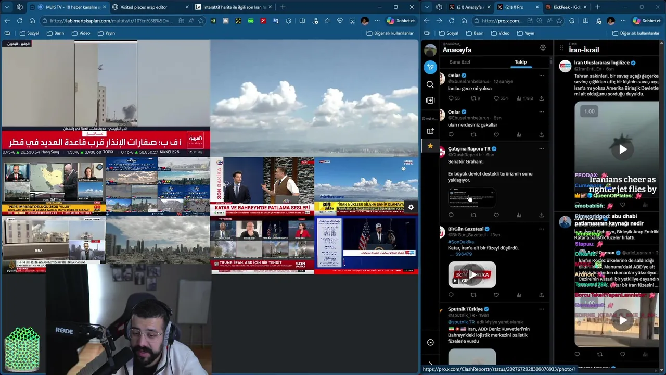The width and height of the screenshot is (666, 375).
Task: Go to home in left browser window
Action: tap(32, 21)
